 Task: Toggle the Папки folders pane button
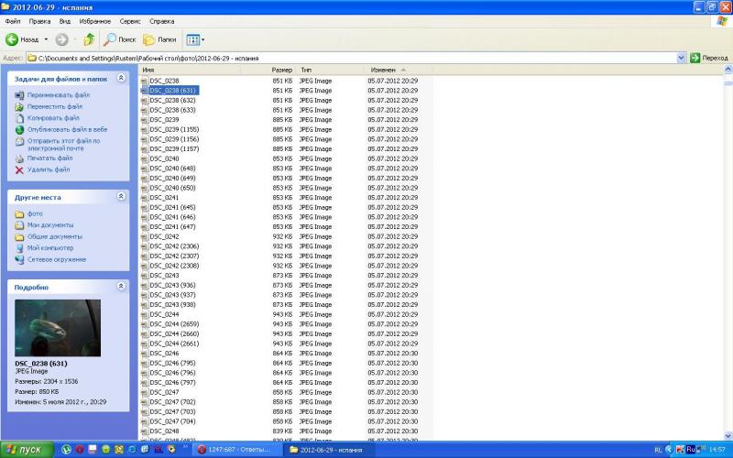[x=159, y=39]
